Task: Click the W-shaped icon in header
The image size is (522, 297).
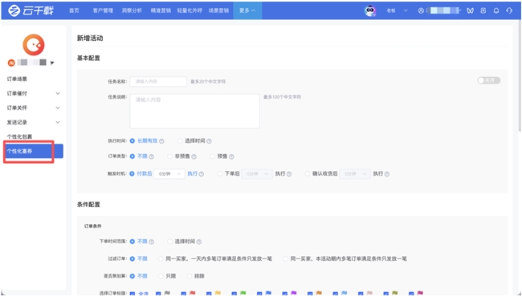Action: [470, 10]
